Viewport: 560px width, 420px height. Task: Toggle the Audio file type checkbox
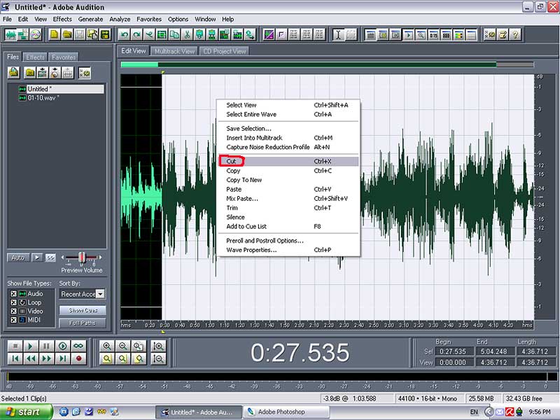pyautogui.click(x=13, y=293)
